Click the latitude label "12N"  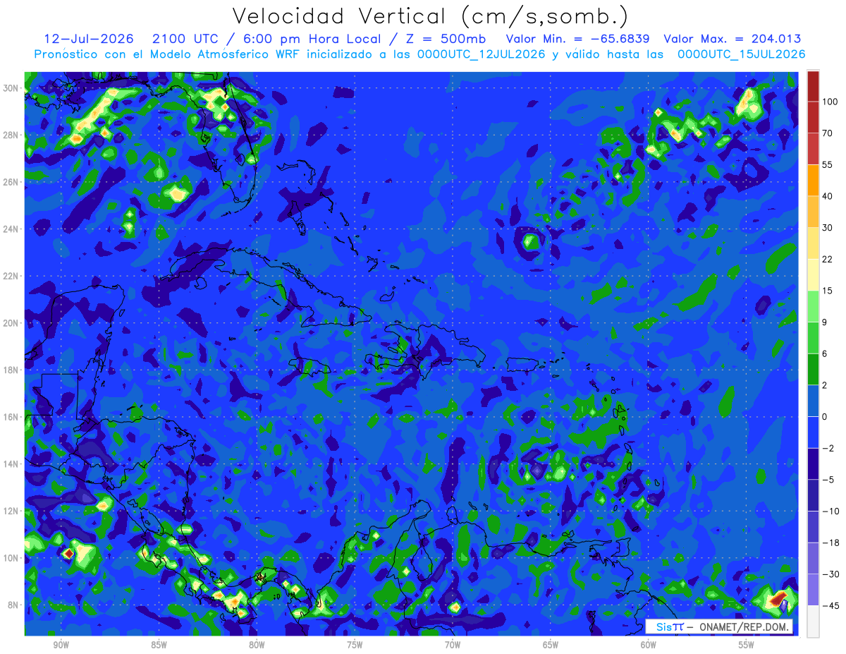(x=10, y=511)
